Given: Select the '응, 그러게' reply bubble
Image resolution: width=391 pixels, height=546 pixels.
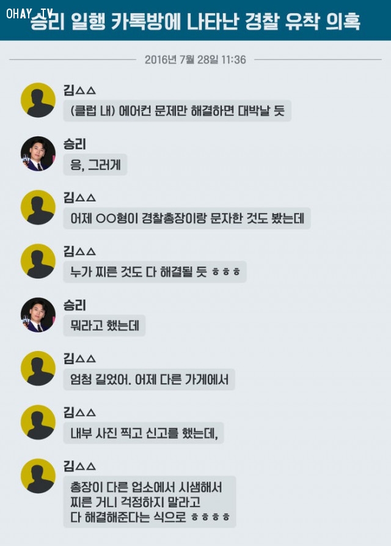Looking at the screenshot, I should pos(95,164).
